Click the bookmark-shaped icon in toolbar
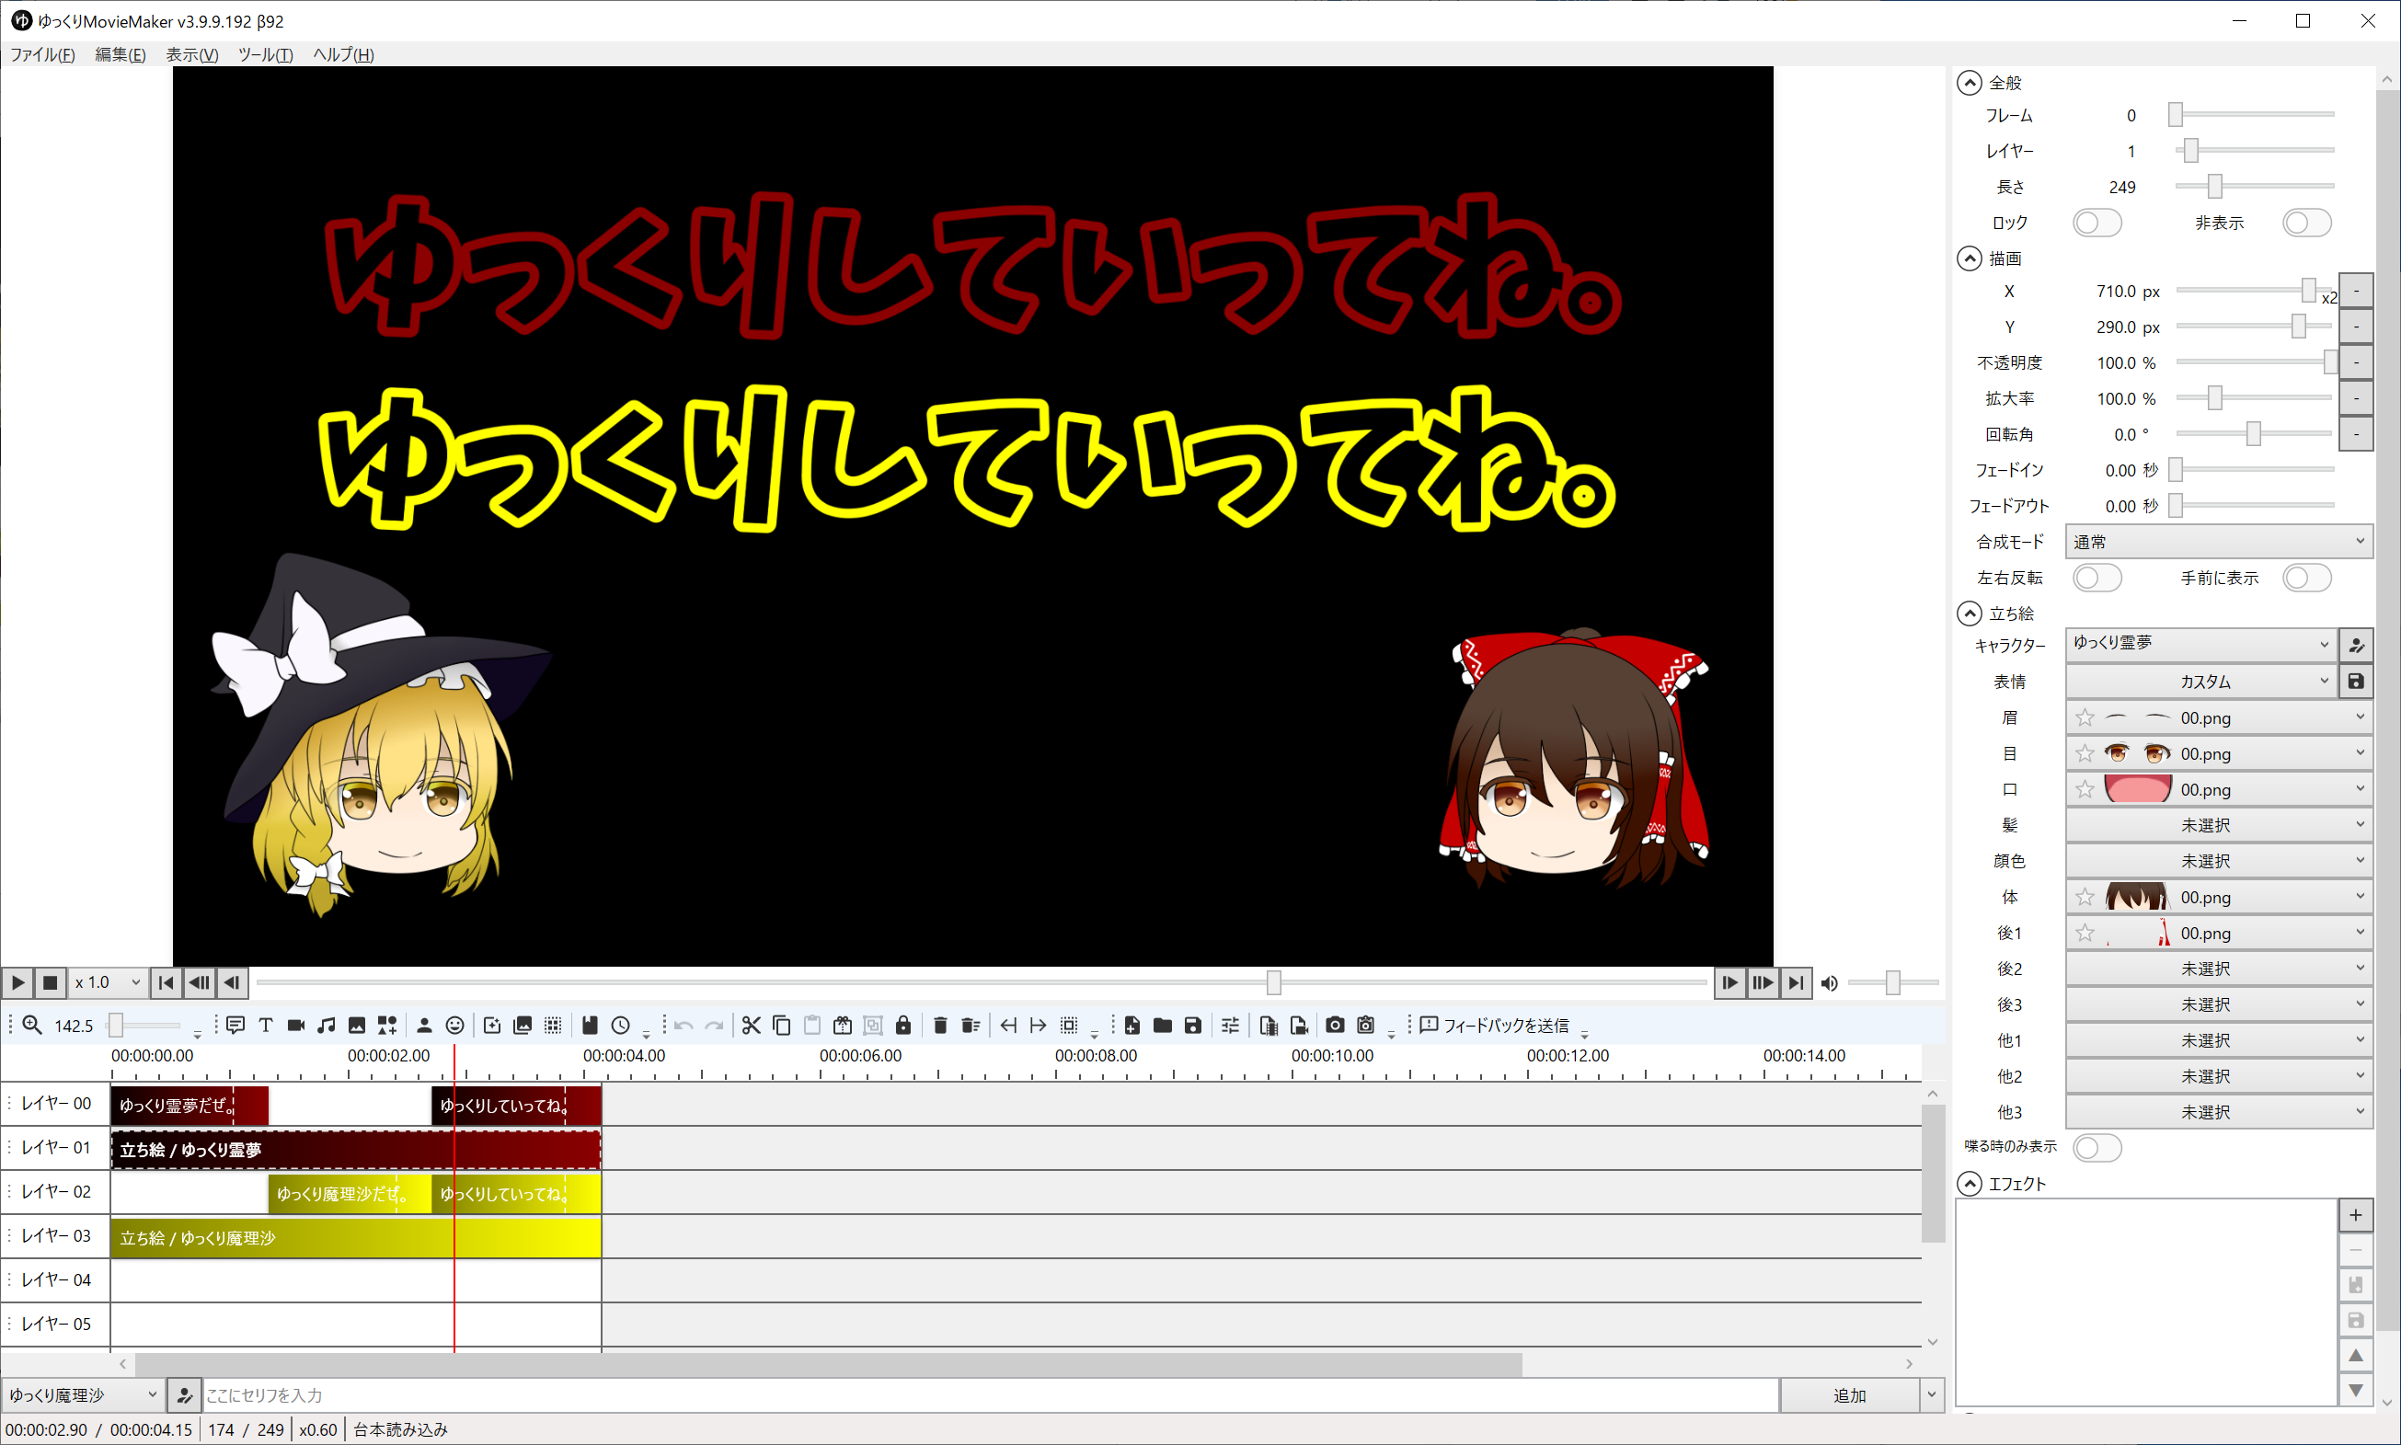The width and height of the screenshot is (2401, 1445). click(x=590, y=1026)
